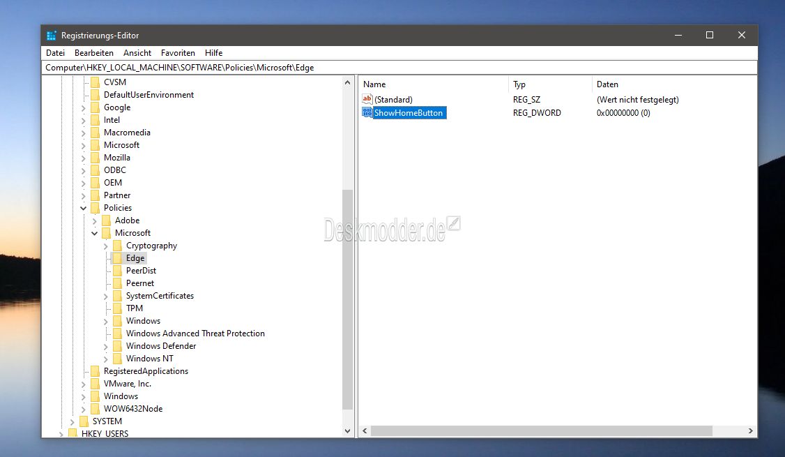Click the REG_SZ type cell
This screenshot has height=457, width=785.
pos(526,100)
